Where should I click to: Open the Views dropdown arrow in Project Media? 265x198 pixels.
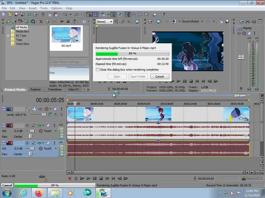[89, 21]
